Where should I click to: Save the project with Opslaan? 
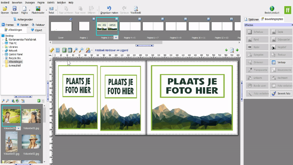click(14, 8)
